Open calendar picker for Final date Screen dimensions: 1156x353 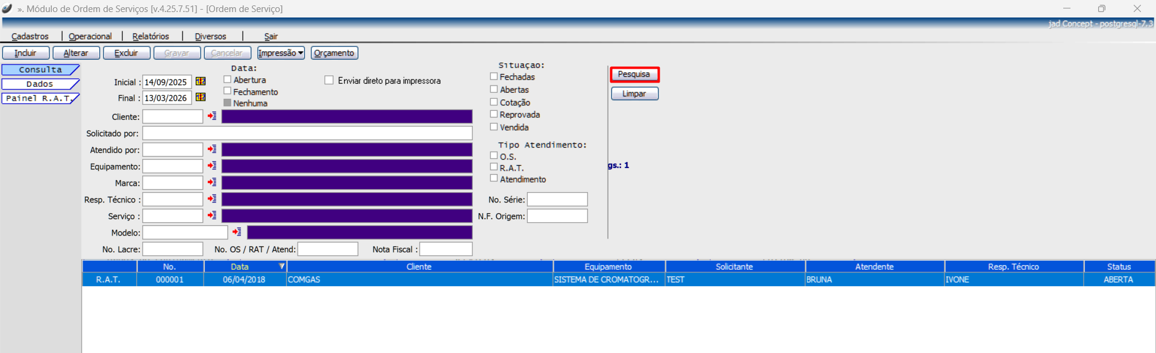201,98
